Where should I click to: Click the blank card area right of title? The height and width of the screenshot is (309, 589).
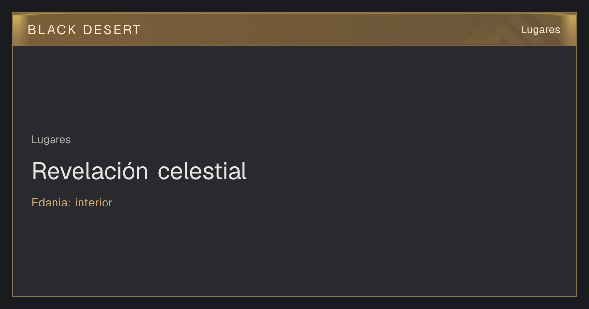click(x=412, y=171)
